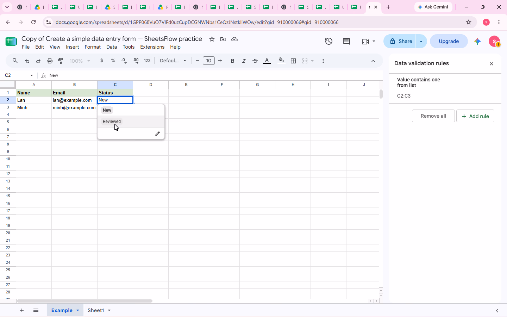Open the Gemini sparkle assistant
507x317 pixels.
477,41
